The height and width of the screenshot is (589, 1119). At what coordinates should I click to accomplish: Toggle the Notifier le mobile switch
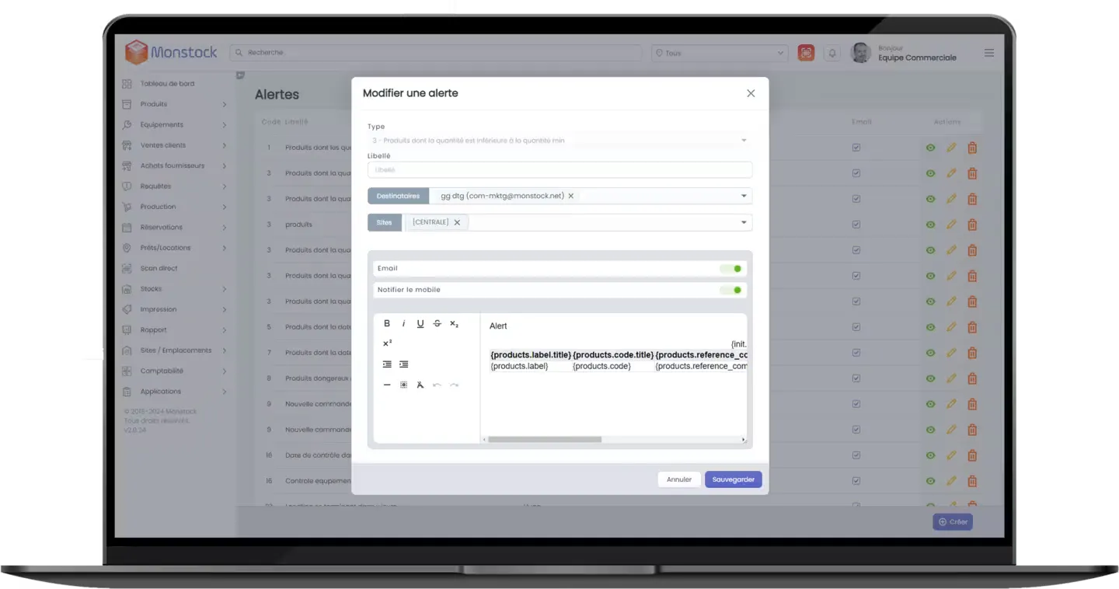[731, 290]
